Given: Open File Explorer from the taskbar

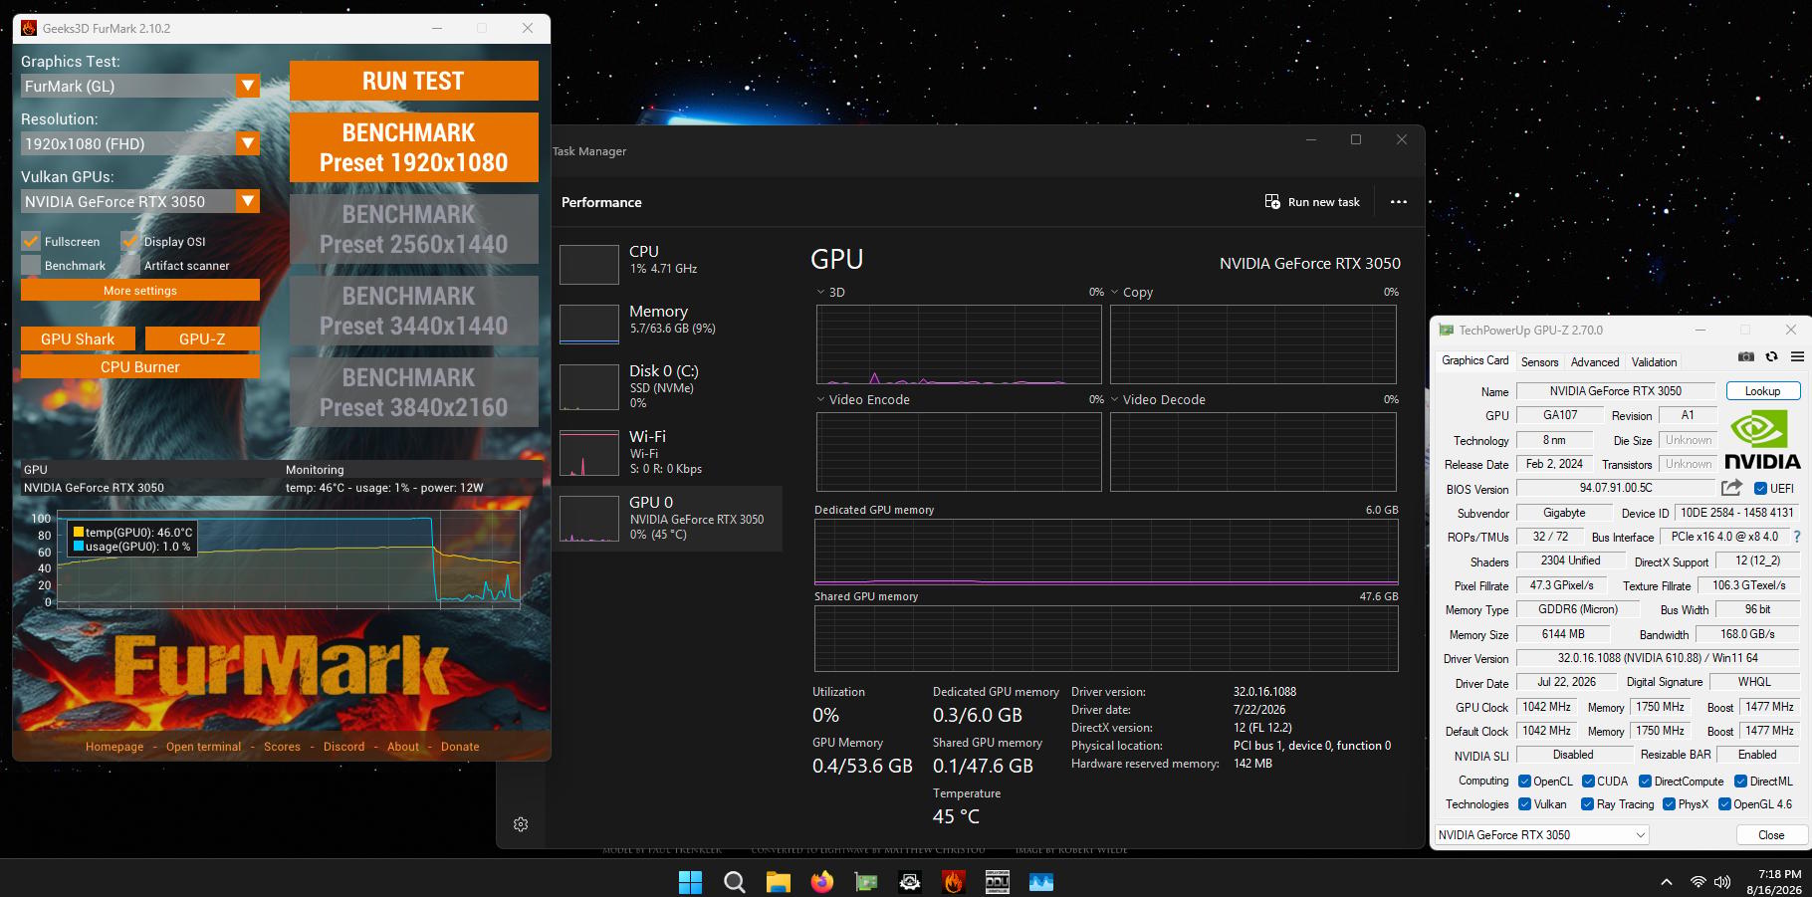Looking at the screenshot, I should point(778,882).
